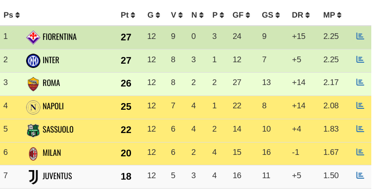Sort the table by MP column
The image size is (377, 191).
(x=332, y=15)
